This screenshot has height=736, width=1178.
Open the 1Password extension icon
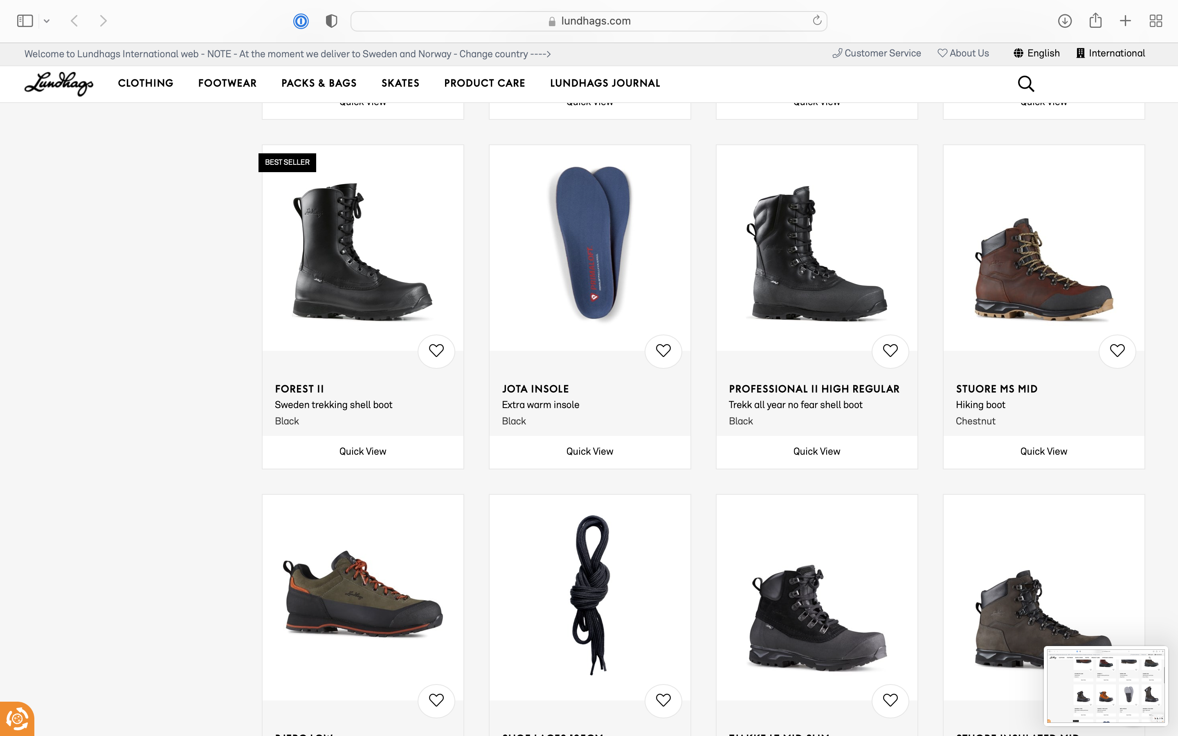click(301, 21)
